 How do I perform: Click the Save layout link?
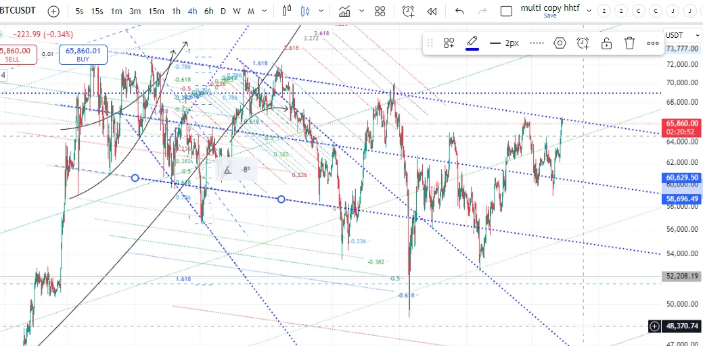coord(550,16)
